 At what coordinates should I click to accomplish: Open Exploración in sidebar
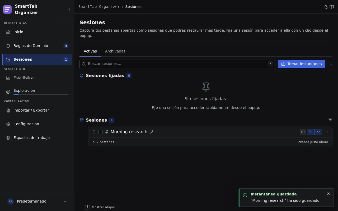(x=37, y=92)
